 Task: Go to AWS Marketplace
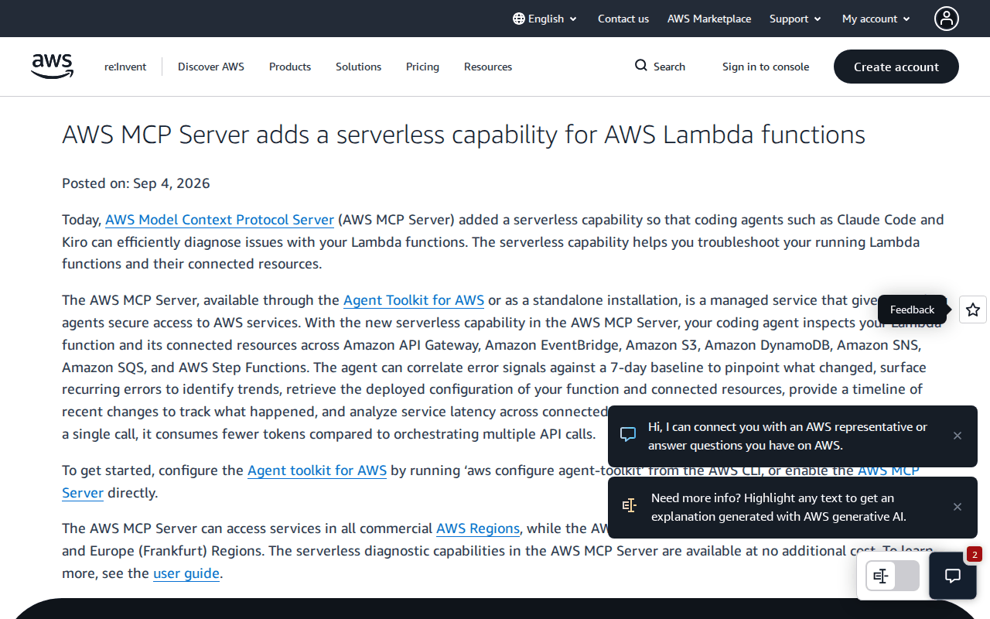[709, 19]
